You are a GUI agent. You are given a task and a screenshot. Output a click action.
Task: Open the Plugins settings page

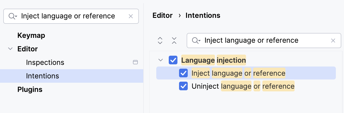click(30, 89)
